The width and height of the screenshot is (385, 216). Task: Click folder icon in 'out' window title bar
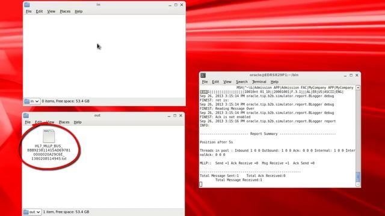point(26,115)
